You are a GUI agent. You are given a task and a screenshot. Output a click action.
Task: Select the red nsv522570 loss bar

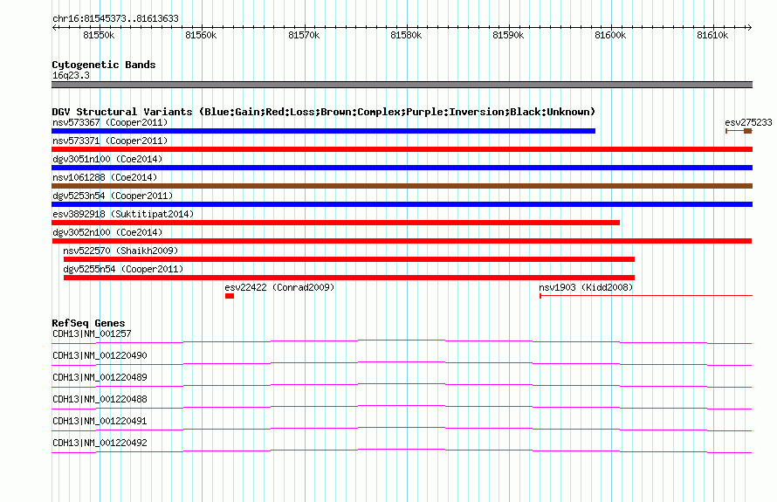coord(349,259)
